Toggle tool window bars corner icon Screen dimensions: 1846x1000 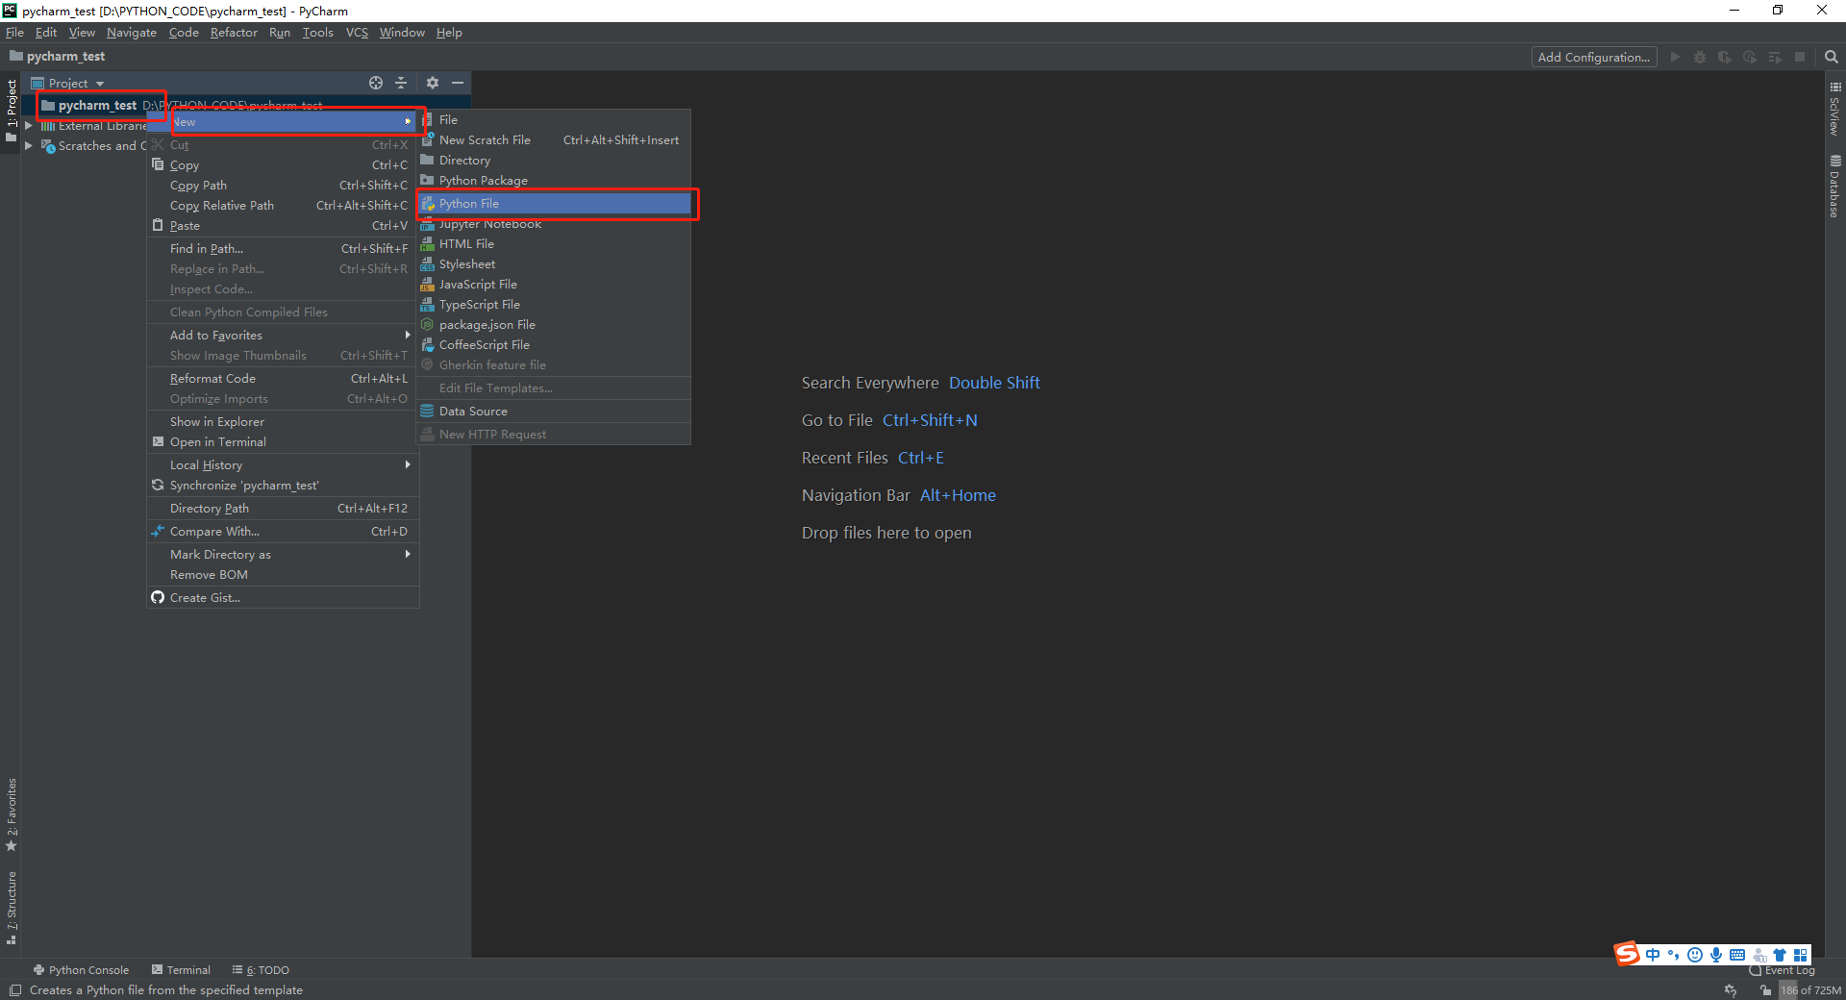pyautogui.click(x=14, y=990)
